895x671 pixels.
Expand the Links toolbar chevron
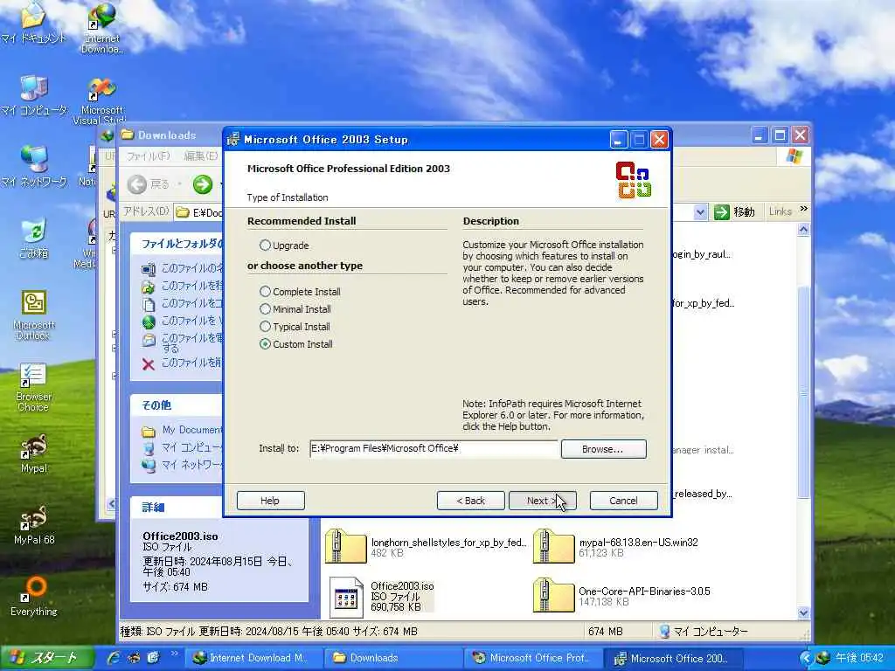pos(804,210)
